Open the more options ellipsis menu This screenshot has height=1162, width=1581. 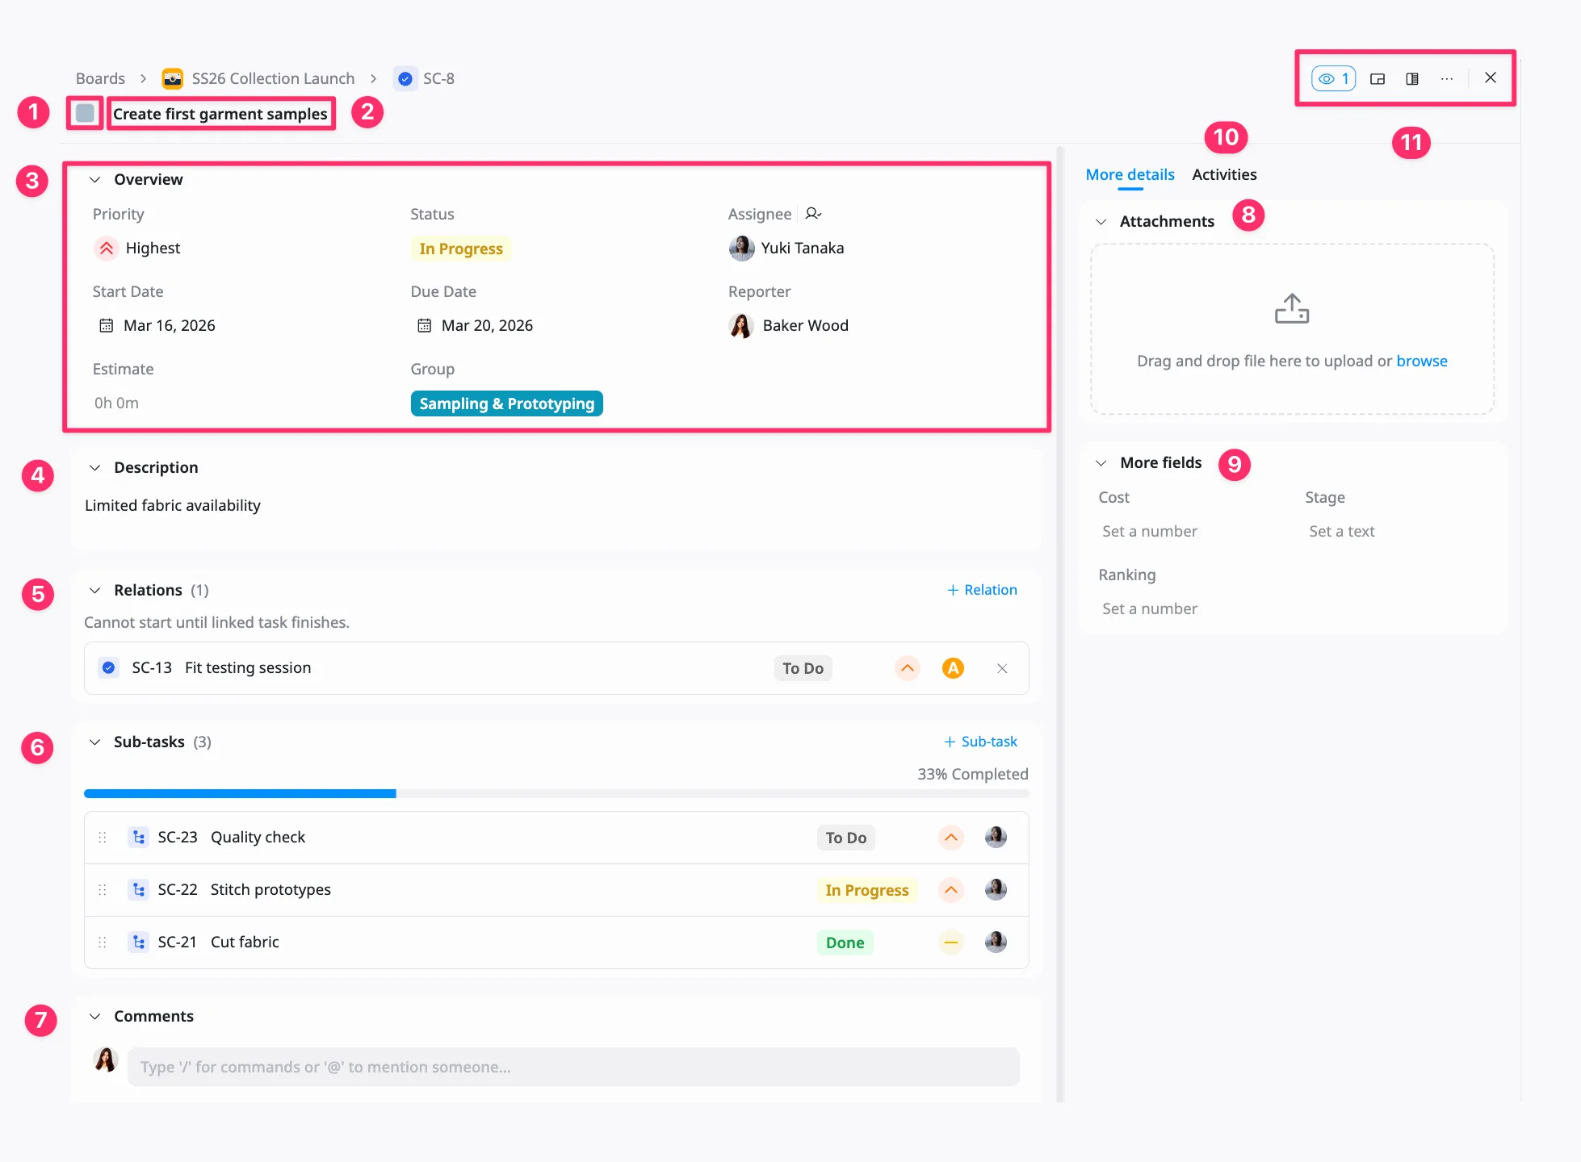[1447, 78]
